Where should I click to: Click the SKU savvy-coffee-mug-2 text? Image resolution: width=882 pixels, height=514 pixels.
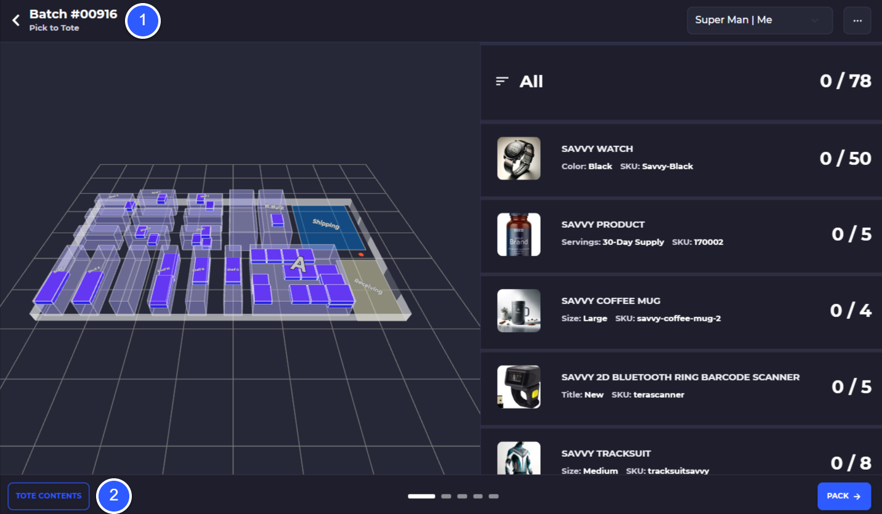click(668, 318)
